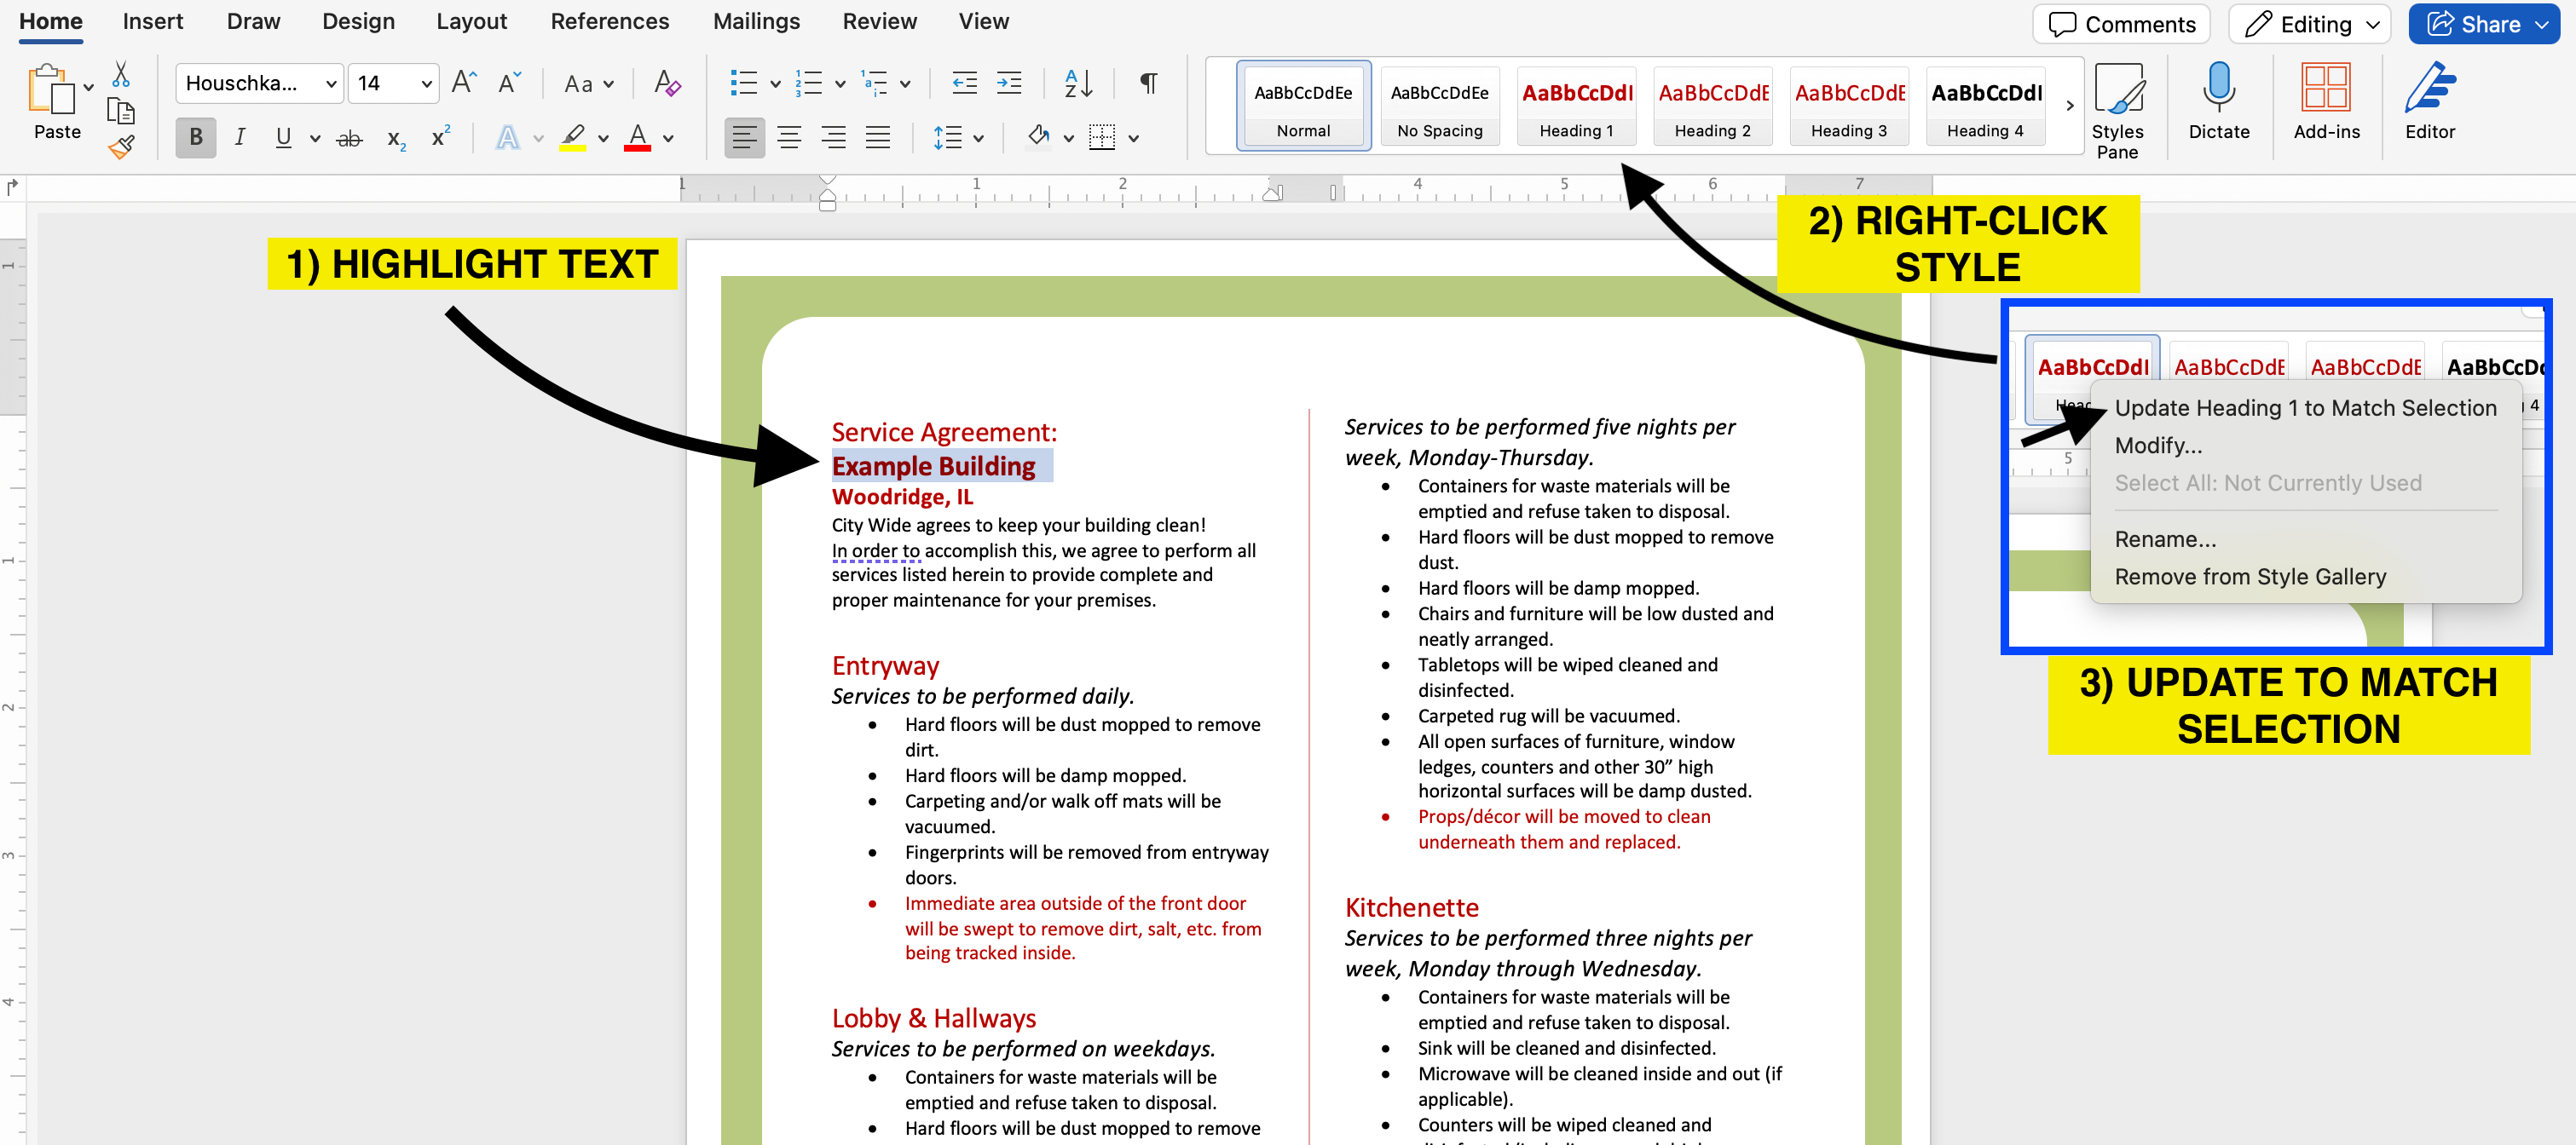
Task: Click the Add-ins grid icon
Action: click(2325, 101)
